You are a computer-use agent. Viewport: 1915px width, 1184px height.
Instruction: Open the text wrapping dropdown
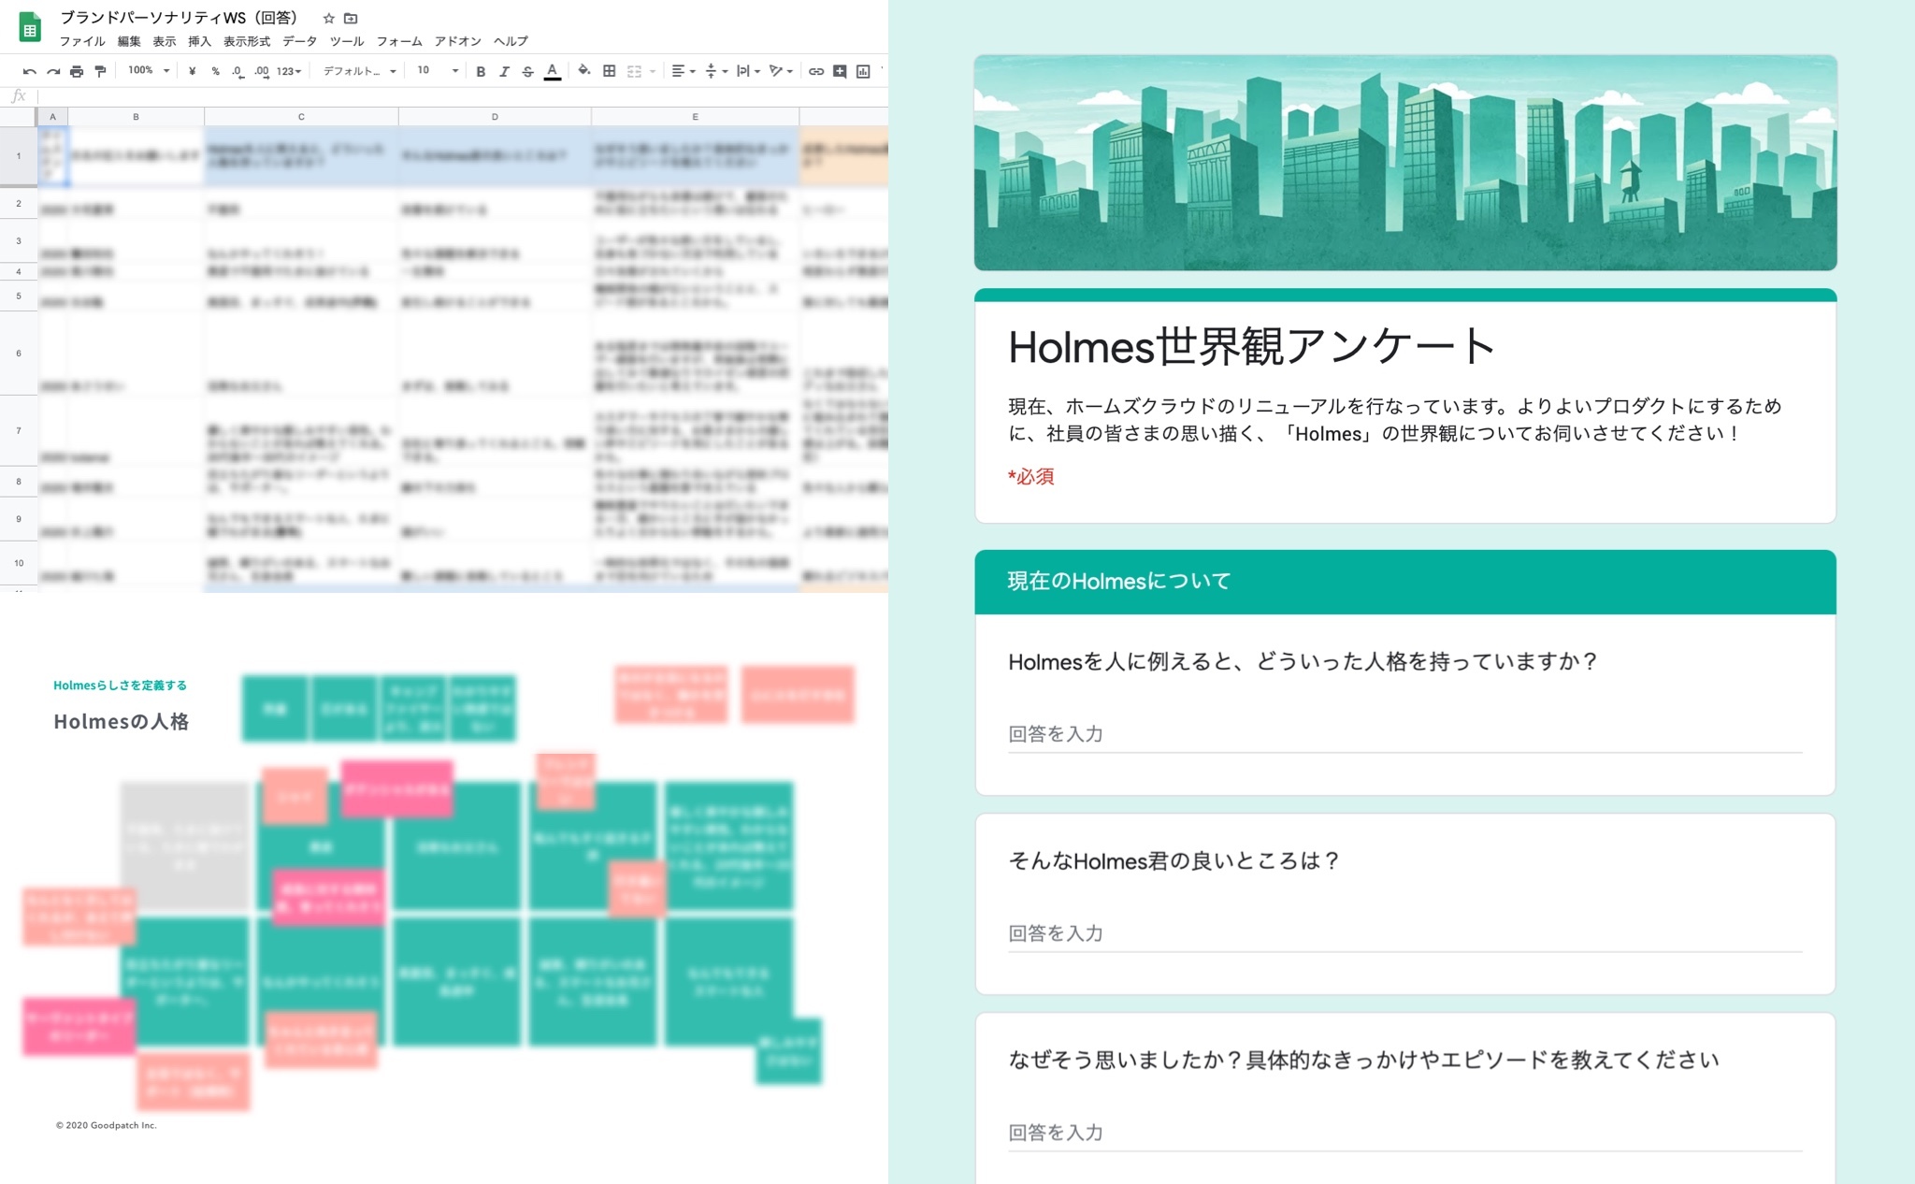[x=748, y=71]
